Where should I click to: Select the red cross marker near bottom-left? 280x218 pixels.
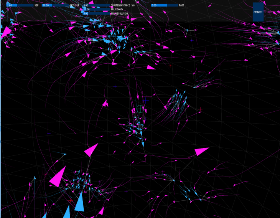tap(70, 201)
